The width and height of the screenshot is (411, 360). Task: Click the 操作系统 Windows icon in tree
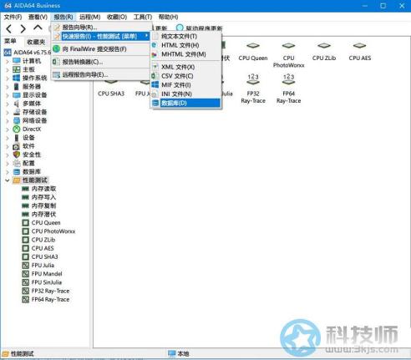(x=17, y=78)
